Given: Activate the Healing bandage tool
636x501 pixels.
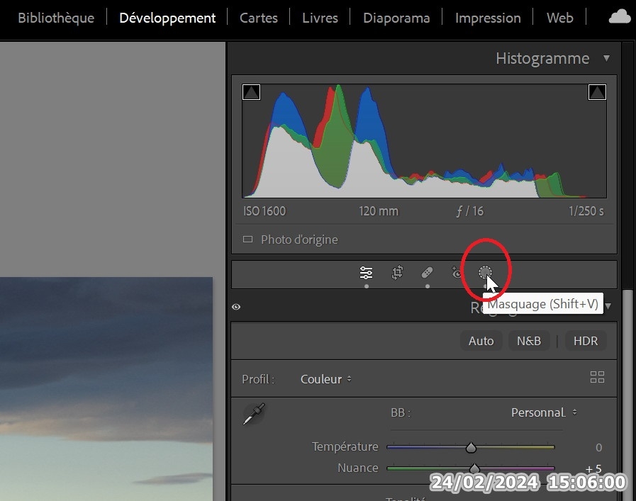Looking at the screenshot, I should pyautogui.click(x=427, y=273).
